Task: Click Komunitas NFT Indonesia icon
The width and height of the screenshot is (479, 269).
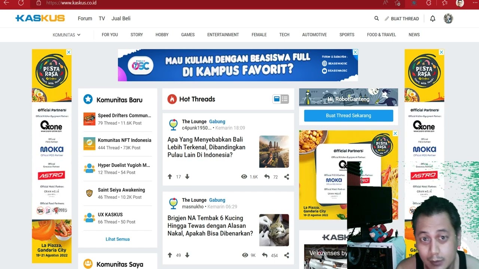Action: (89, 144)
